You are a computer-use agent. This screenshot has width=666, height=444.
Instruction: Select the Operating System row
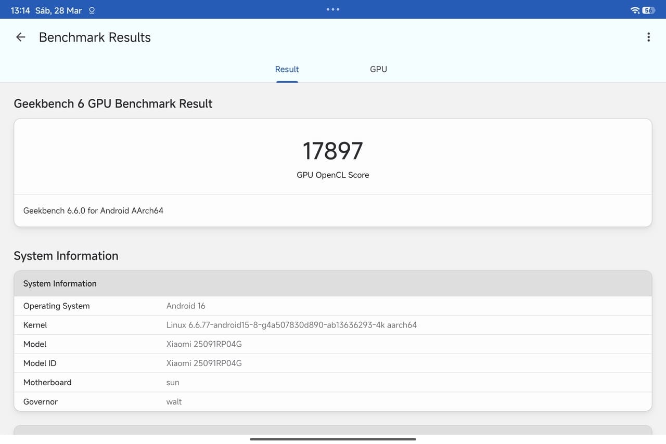point(332,306)
